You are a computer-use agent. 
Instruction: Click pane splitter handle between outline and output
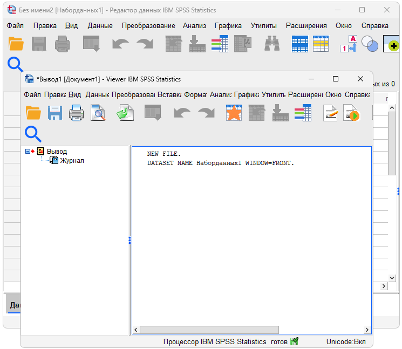[130, 241]
